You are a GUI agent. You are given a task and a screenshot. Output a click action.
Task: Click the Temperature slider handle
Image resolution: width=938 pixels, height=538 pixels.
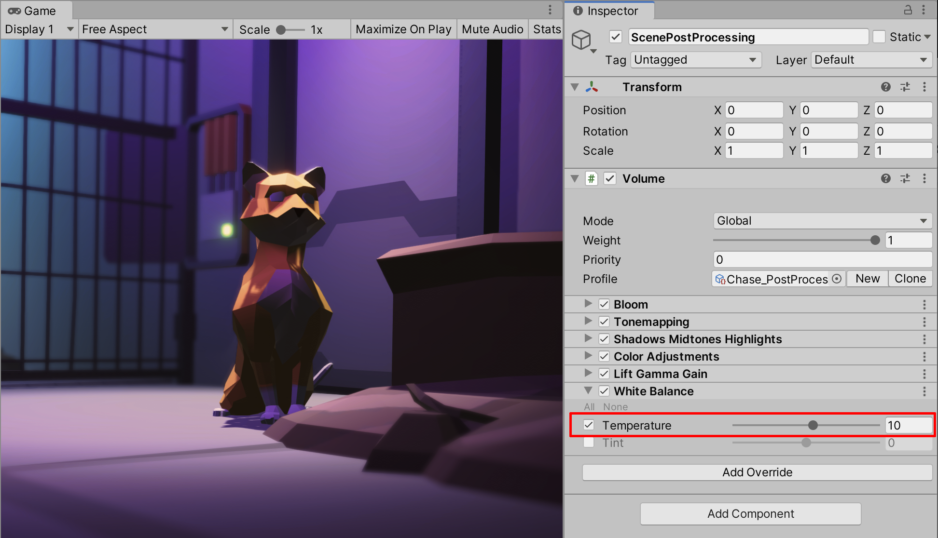click(813, 425)
